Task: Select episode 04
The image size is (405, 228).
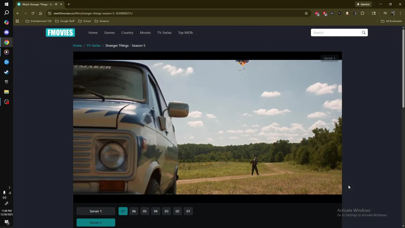Action: tap(156, 211)
